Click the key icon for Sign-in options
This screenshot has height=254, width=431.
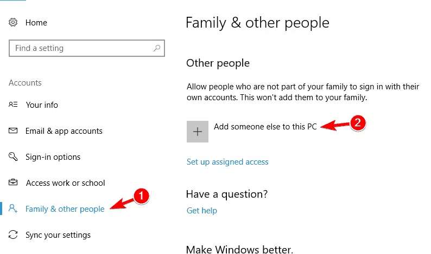coord(13,157)
